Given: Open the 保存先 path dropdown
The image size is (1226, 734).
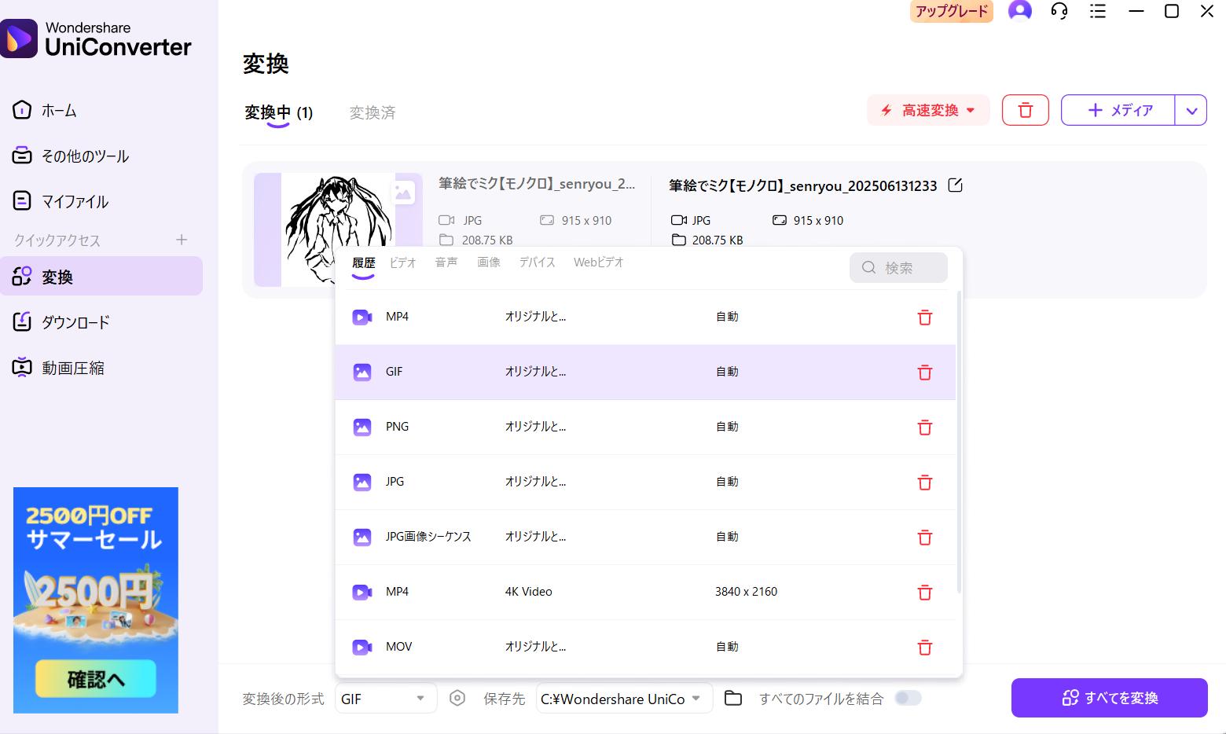Looking at the screenshot, I should click(624, 699).
